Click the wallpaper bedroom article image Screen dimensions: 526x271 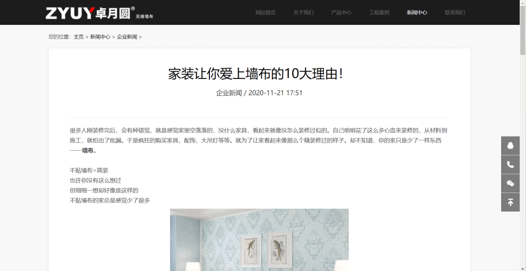click(259, 240)
